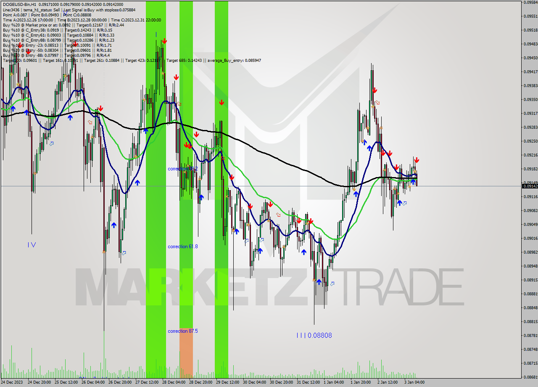This screenshot has height=387, width=538.
Task: Select the 'I V' wave label
Action: pyautogui.click(x=32, y=244)
